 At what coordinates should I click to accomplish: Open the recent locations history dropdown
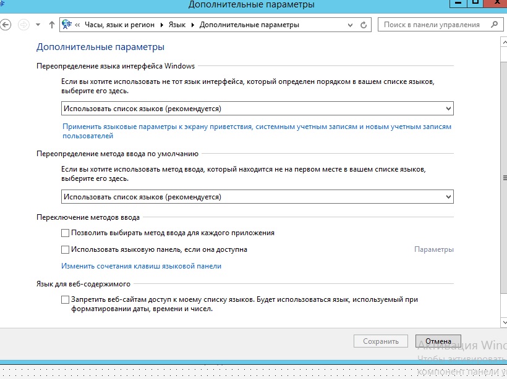(x=38, y=25)
